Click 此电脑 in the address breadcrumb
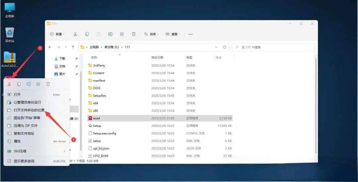This screenshot has width=358, height=182. (x=94, y=47)
